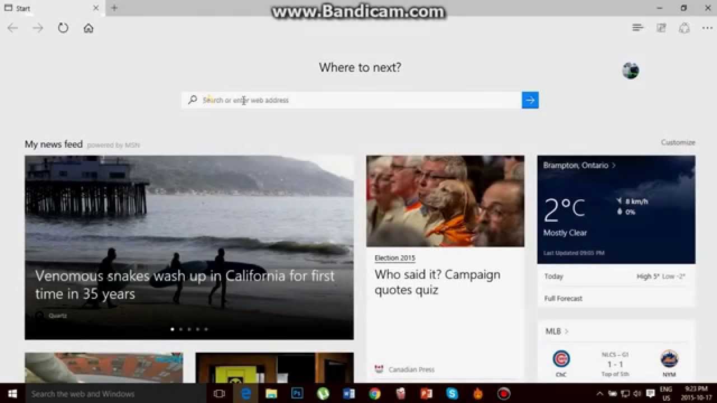Open the bottom-left news thumbnail
The width and height of the screenshot is (717, 403).
[x=104, y=368]
